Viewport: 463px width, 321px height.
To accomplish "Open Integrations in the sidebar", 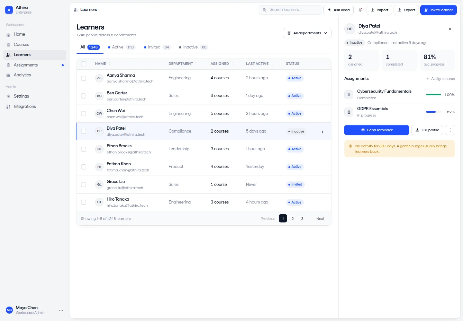I will click(x=35, y=107).
